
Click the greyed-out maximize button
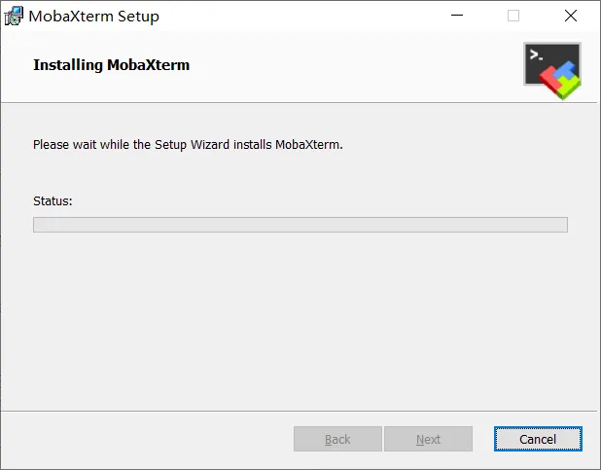click(513, 16)
